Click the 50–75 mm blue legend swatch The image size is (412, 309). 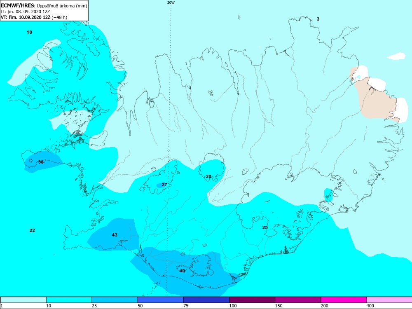click(160, 300)
